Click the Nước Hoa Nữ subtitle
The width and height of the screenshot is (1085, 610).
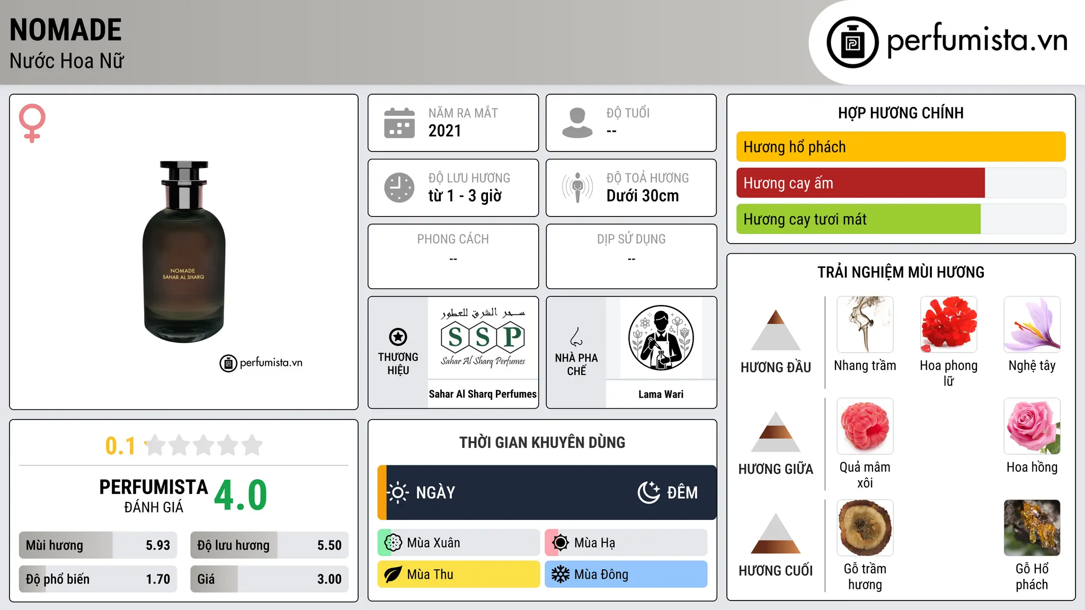[x=67, y=61]
